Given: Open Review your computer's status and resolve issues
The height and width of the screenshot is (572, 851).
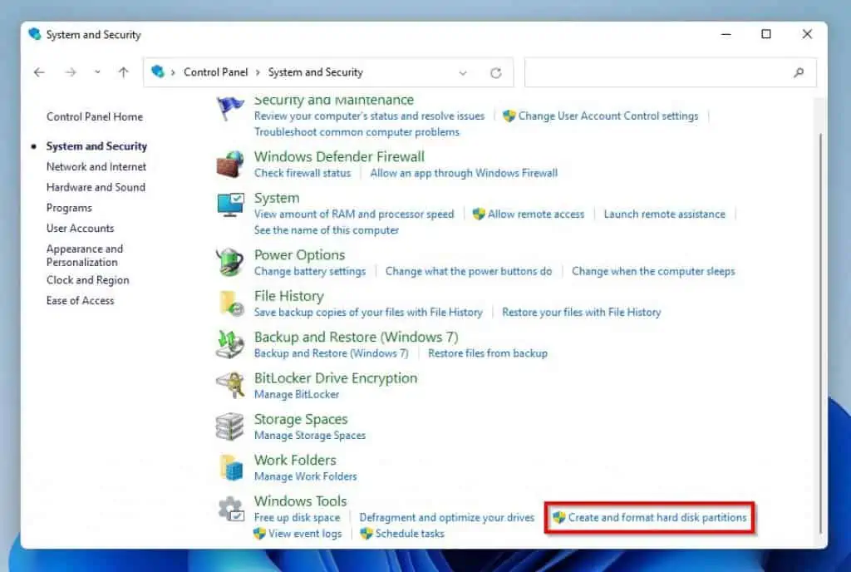Looking at the screenshot, I should point(369,116).
